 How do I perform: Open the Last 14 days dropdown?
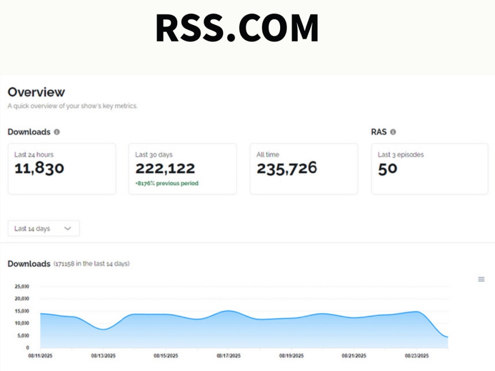click(x=44, y=229)
